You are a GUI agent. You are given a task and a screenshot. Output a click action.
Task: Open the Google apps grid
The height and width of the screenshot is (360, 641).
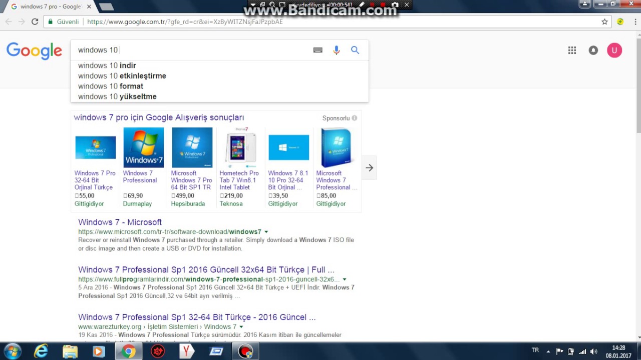[x=572, y=50]
